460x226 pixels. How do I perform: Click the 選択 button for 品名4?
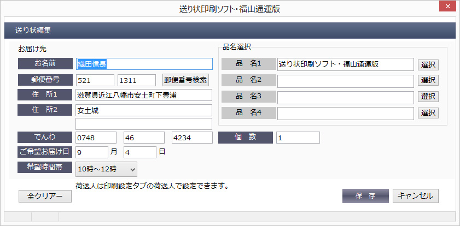click(428, 112)
